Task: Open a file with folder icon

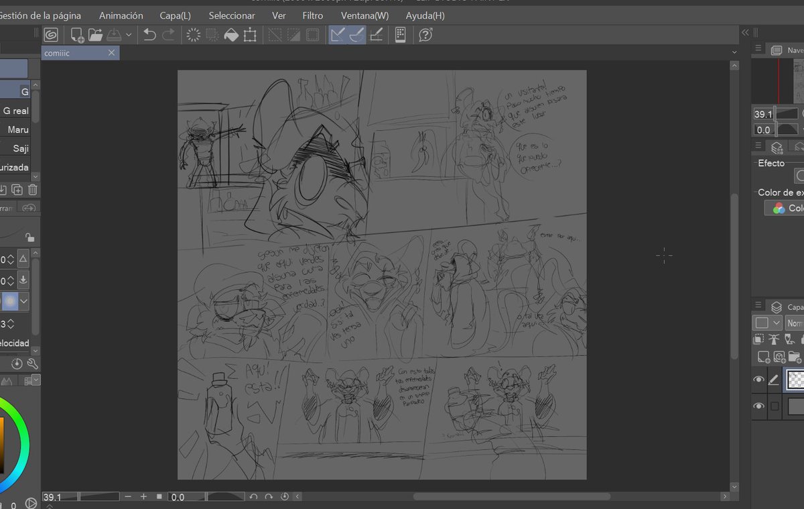Action: [95, 35]
